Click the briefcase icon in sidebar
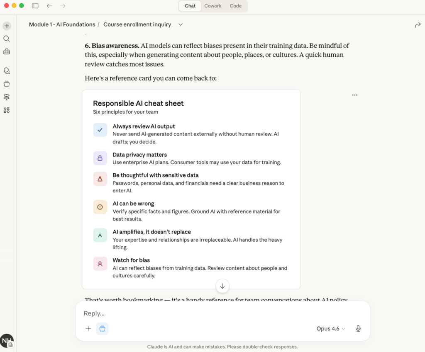425x352 pixels. tap(7, 52)
